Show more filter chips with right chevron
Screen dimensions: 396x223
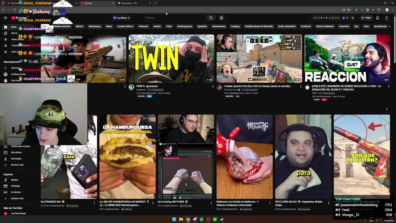click(x=389, y=26)
